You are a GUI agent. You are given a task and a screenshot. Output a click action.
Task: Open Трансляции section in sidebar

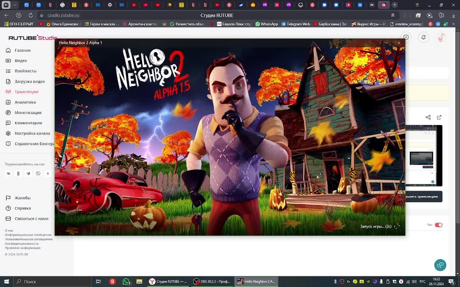(x=26, y=92)
